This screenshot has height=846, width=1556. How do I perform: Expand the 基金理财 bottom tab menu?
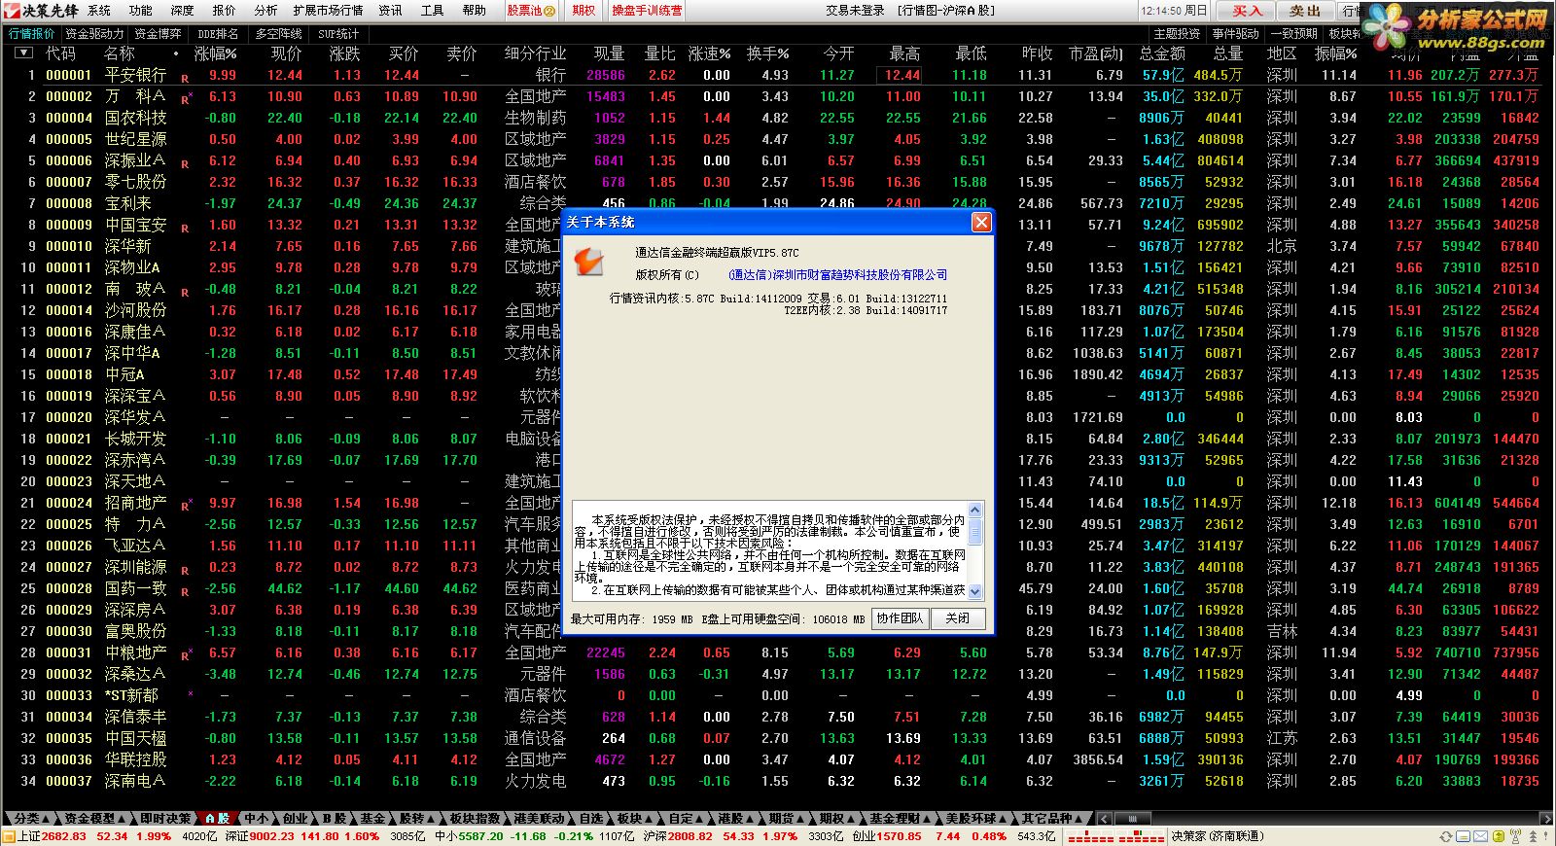[x=902, y=819]
